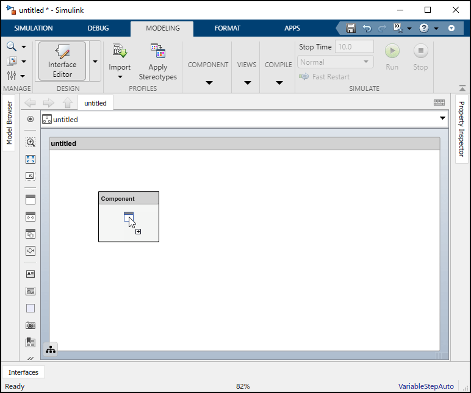Expand the Find dropdown arrow
This screenshot has height=393, width=471.
(x=24, y=47)
